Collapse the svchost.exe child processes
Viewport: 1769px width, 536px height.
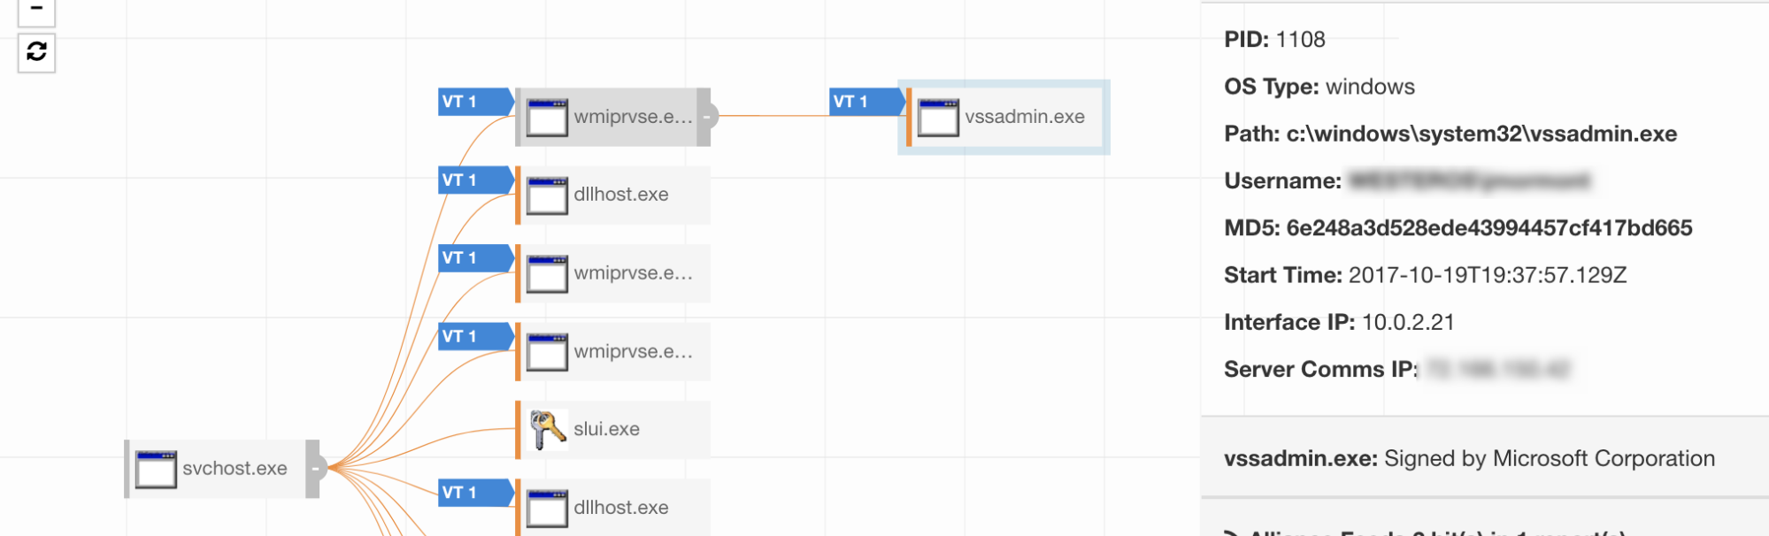pos(315,469)
